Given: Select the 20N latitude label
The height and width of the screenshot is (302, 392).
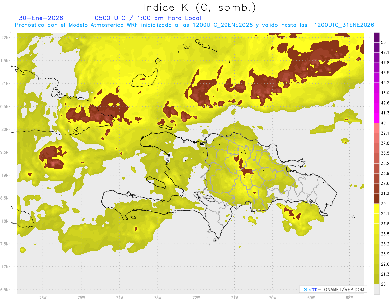Looking at the screenshot, I should [x=5, y=129].
